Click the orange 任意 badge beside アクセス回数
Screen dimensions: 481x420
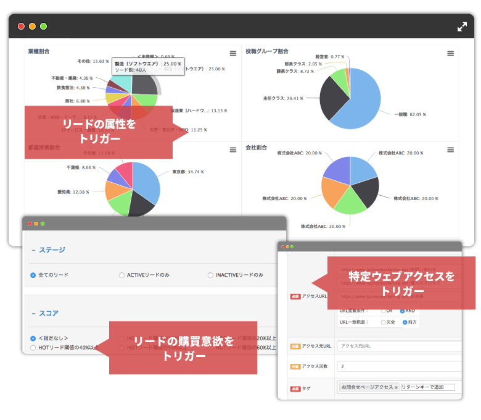click(x=295, y=367)
